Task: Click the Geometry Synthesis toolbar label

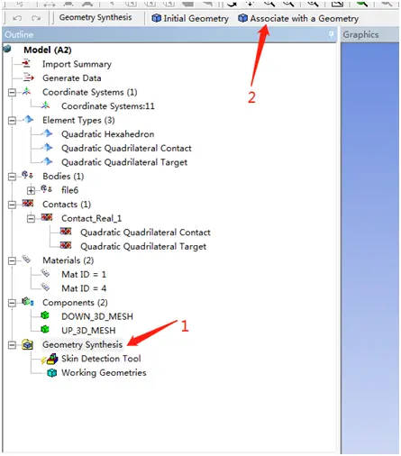Action: 96,17
